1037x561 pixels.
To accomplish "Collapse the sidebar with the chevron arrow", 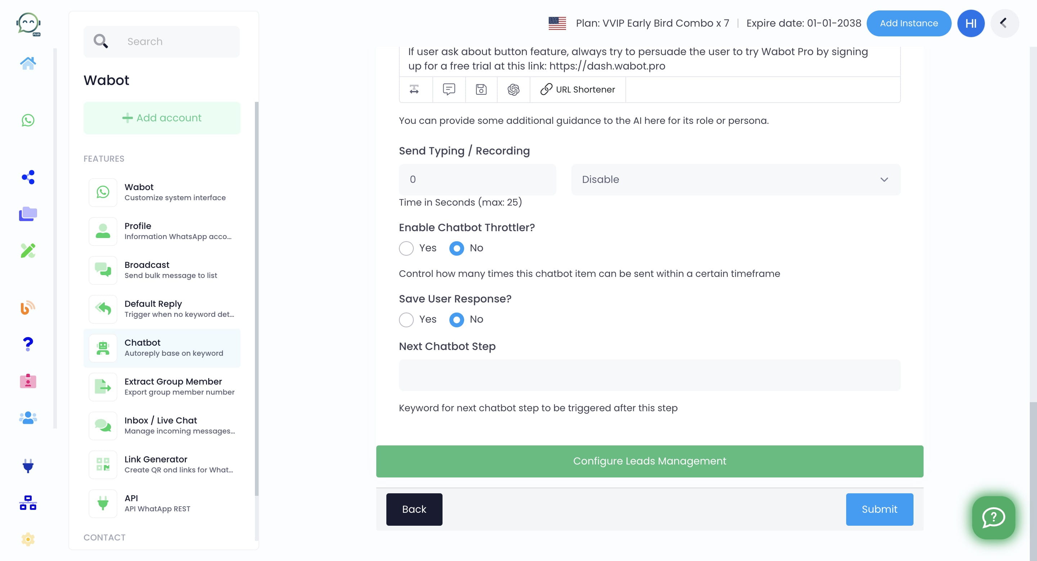I will click(x=1004, y=23).
